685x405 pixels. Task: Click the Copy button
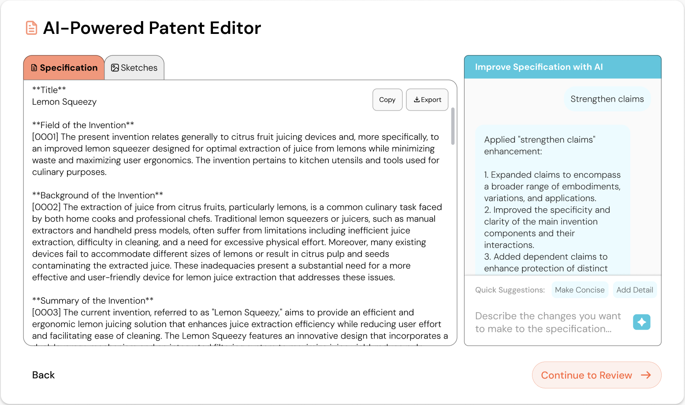pyautogui.click(x=387, y=99)
